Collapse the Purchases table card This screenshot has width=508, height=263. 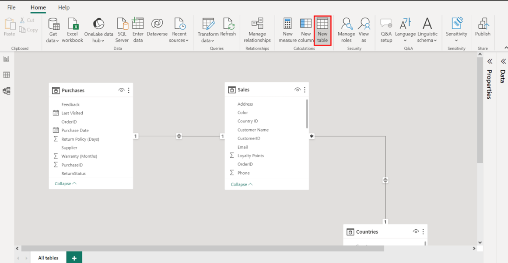coord(65,183)
